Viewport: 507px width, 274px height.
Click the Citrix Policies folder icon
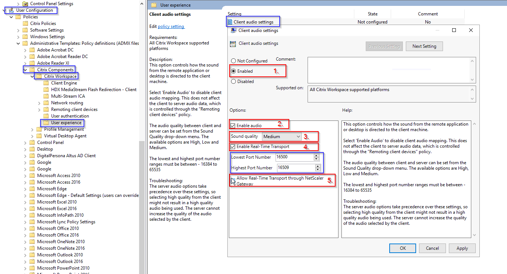click(x=25, y=24)
